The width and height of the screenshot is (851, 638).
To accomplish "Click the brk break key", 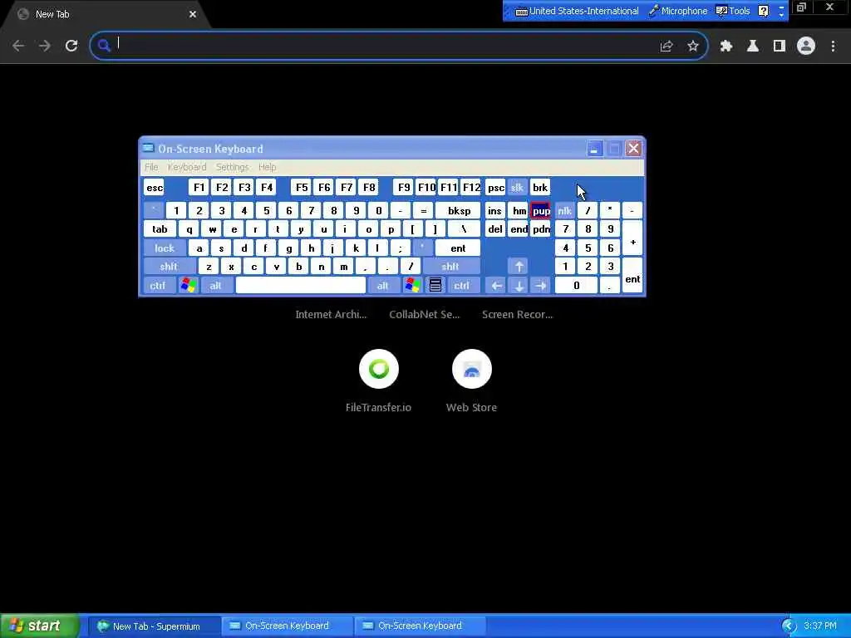I will click(x=540, y=188).
